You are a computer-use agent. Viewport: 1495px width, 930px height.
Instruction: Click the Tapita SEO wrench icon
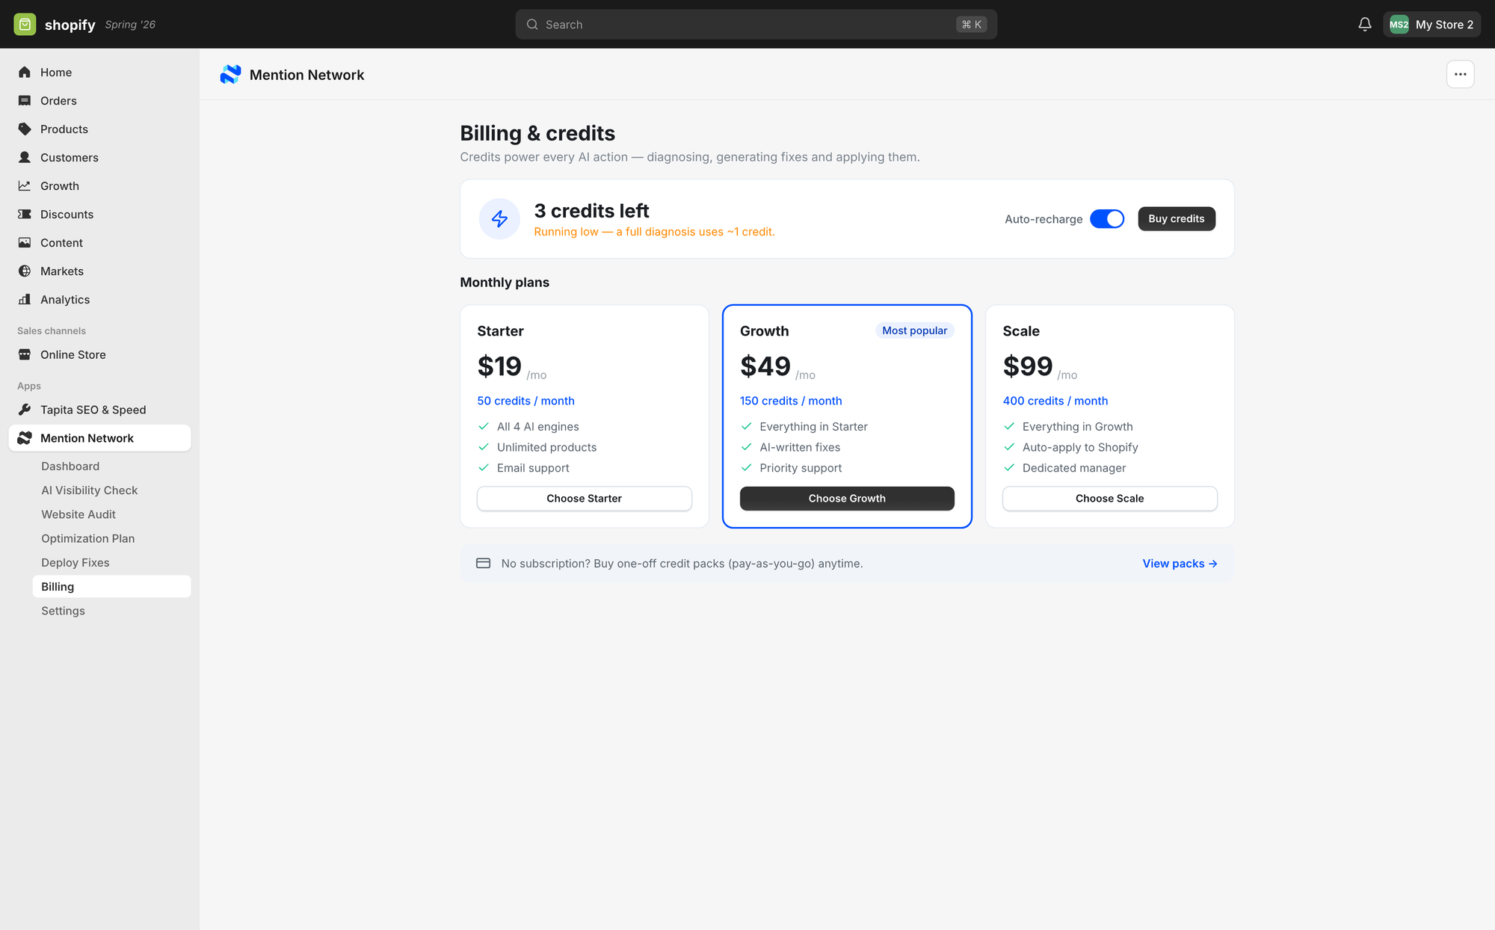coord(25,410)
